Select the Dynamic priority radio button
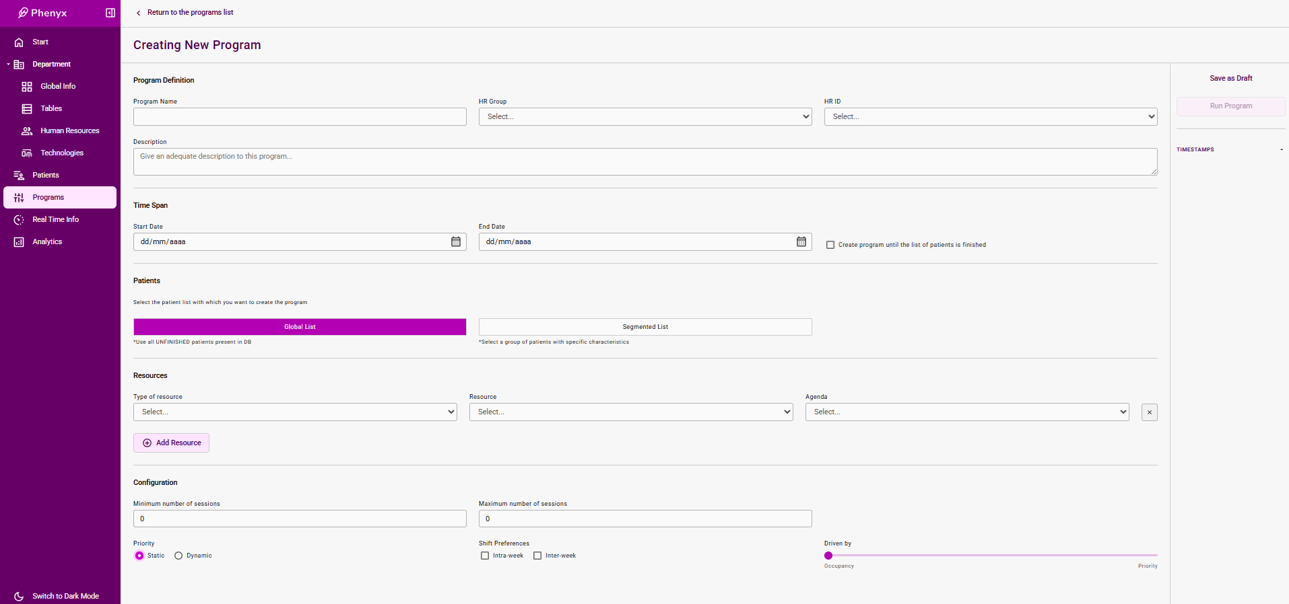The height and width of the screenshot is (604, 1289). 178,556
